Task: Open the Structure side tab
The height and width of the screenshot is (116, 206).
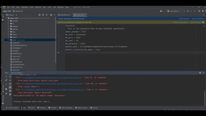Action: click(x=3, y=88)
